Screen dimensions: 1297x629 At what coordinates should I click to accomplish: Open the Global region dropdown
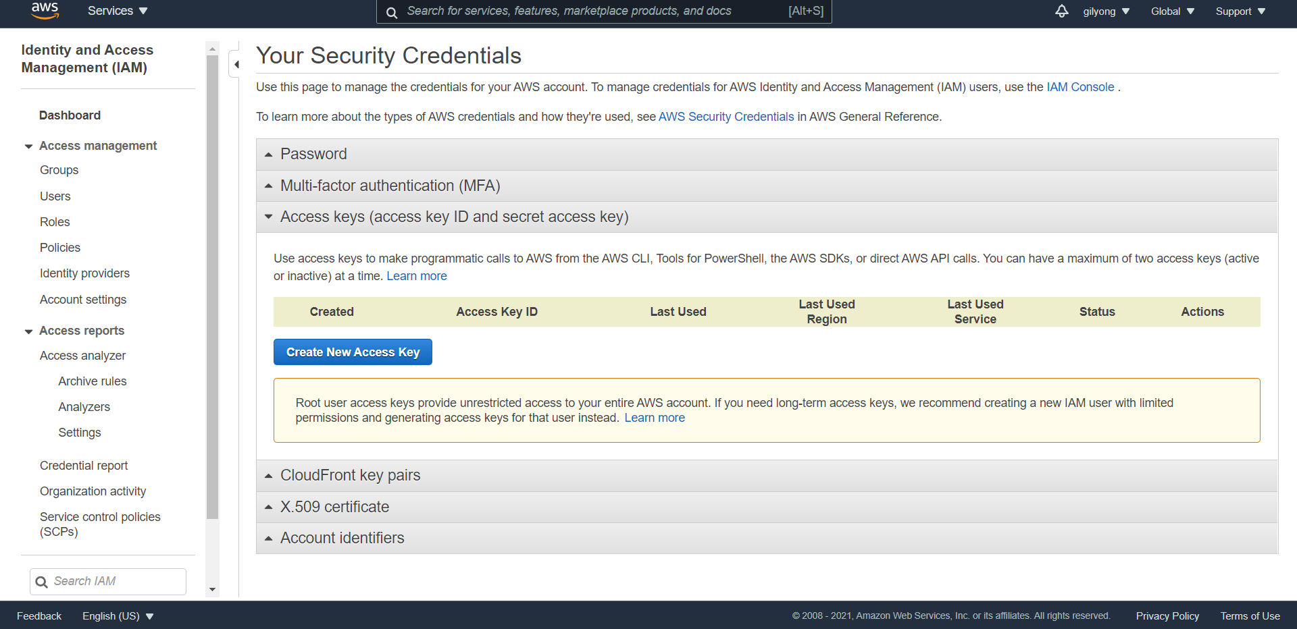[1173, 11]
